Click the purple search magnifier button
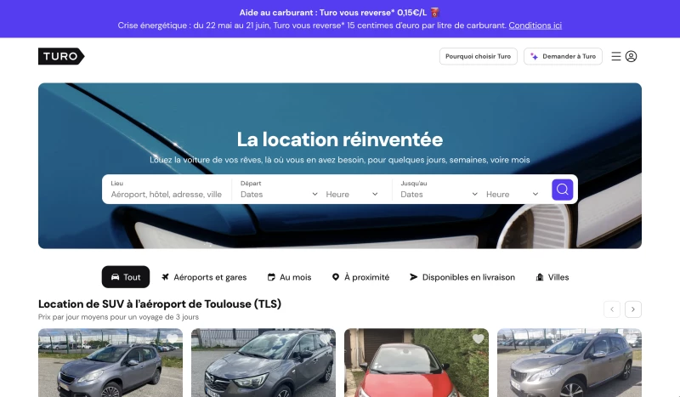 563,190
